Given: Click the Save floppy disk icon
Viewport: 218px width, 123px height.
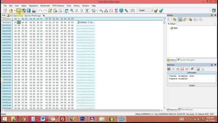Looking at the screenshot, I should tap(18, 11).
